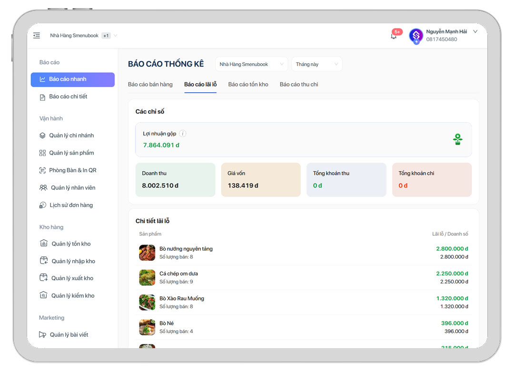The height and width of the screenshot is (371, 514).
Task: Switch to Báo cáo bán hàng tab
Action: pos(150,84)
